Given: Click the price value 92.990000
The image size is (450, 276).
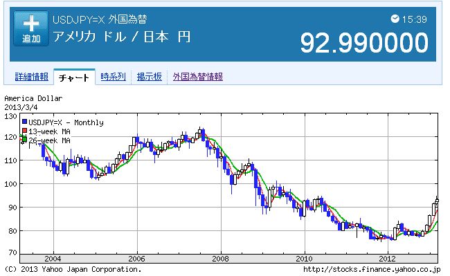Looking at the screenshot, I should (364, 42).
